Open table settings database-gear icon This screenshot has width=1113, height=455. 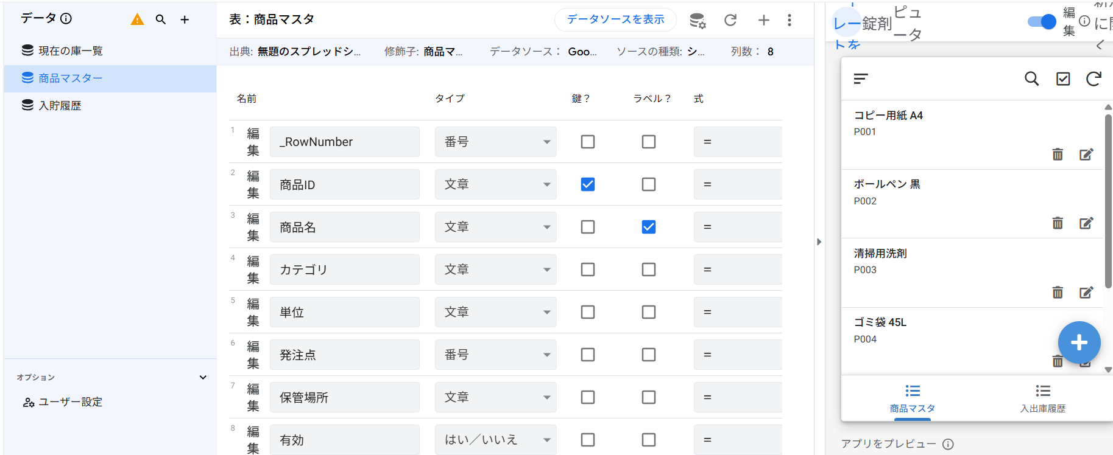(698, 20)
